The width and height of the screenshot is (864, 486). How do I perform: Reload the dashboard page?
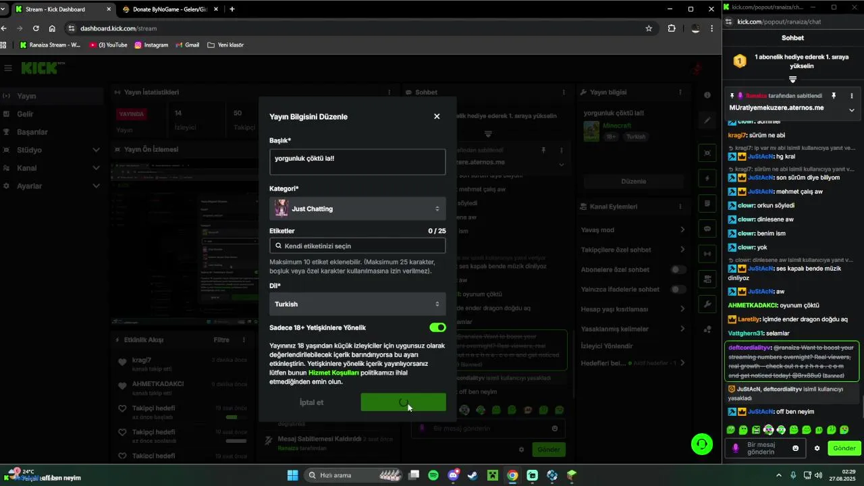[x=36, y=28]
